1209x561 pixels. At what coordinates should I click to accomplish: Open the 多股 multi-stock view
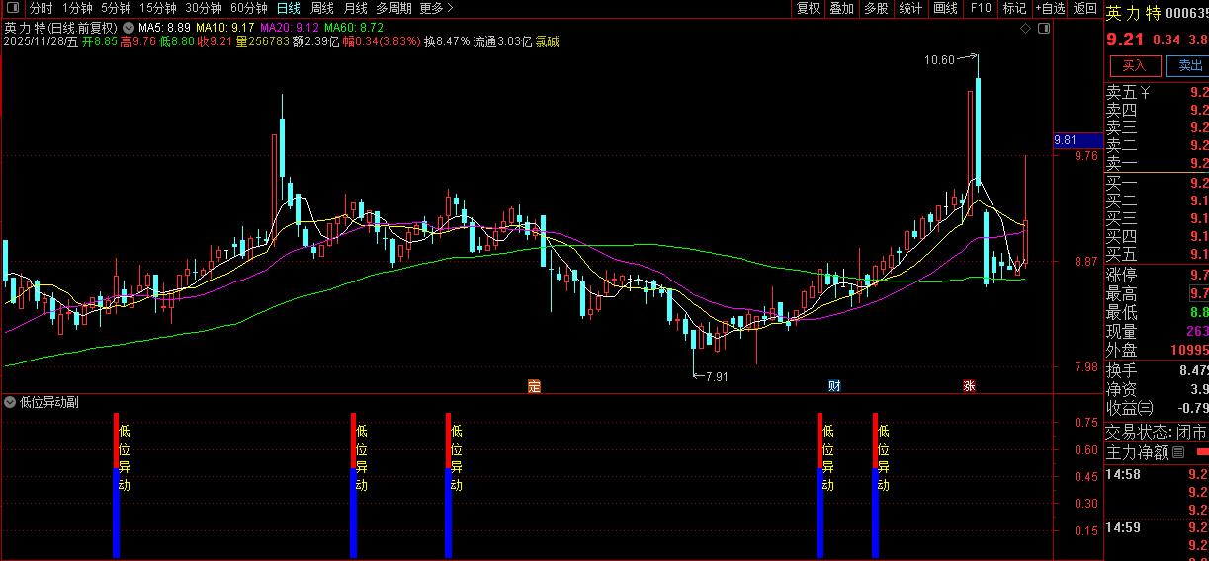pos(876,8)
